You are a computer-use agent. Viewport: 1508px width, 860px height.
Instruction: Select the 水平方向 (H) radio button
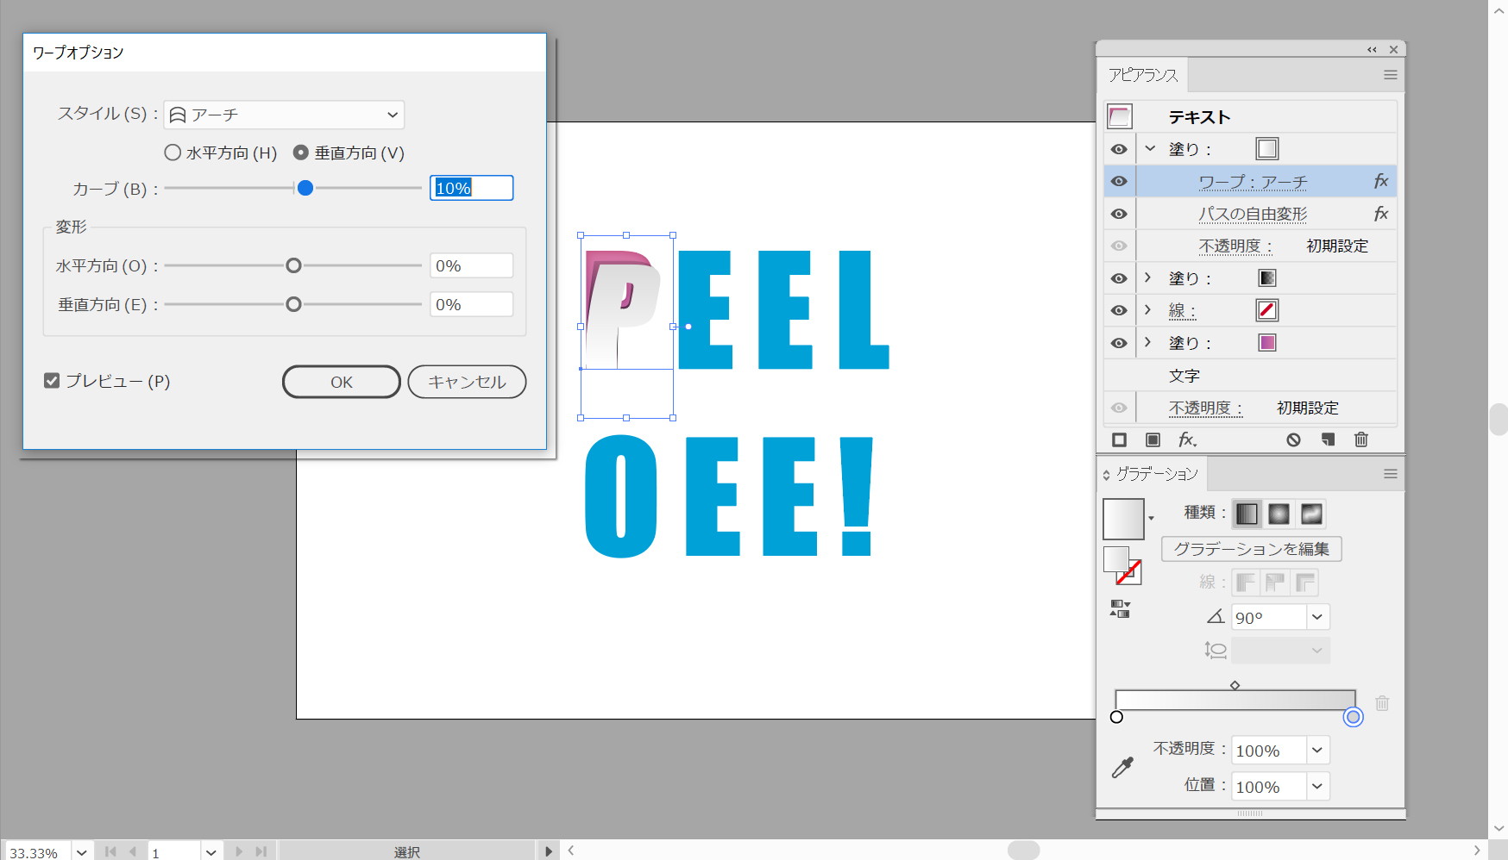(x=173, y=153)
